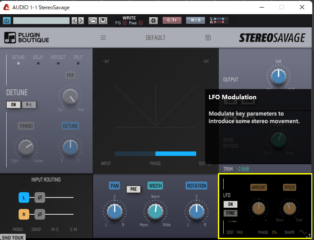This screenshot has height=240, width=314.
Task: Select the SPLIT mode tab
Action: [78, 60]
